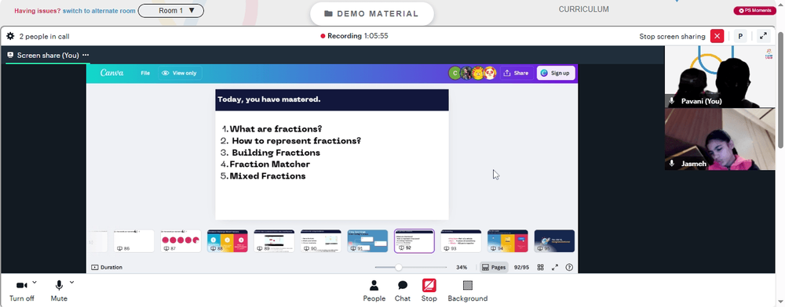
Task: Click green C collaborator avatar
Action: coord(455,73)
